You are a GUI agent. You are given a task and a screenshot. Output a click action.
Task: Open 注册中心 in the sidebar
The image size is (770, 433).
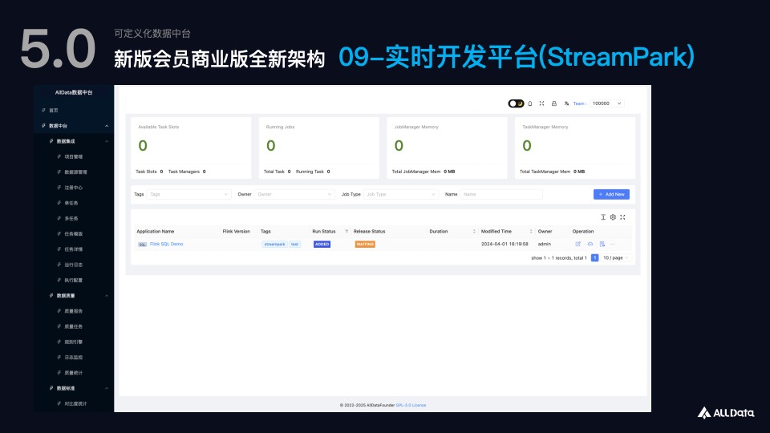coord(74,188)
